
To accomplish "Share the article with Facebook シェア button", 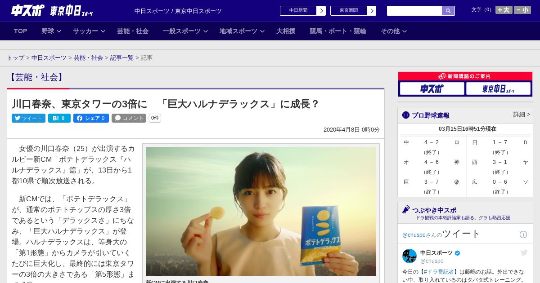I will (91, 118).
